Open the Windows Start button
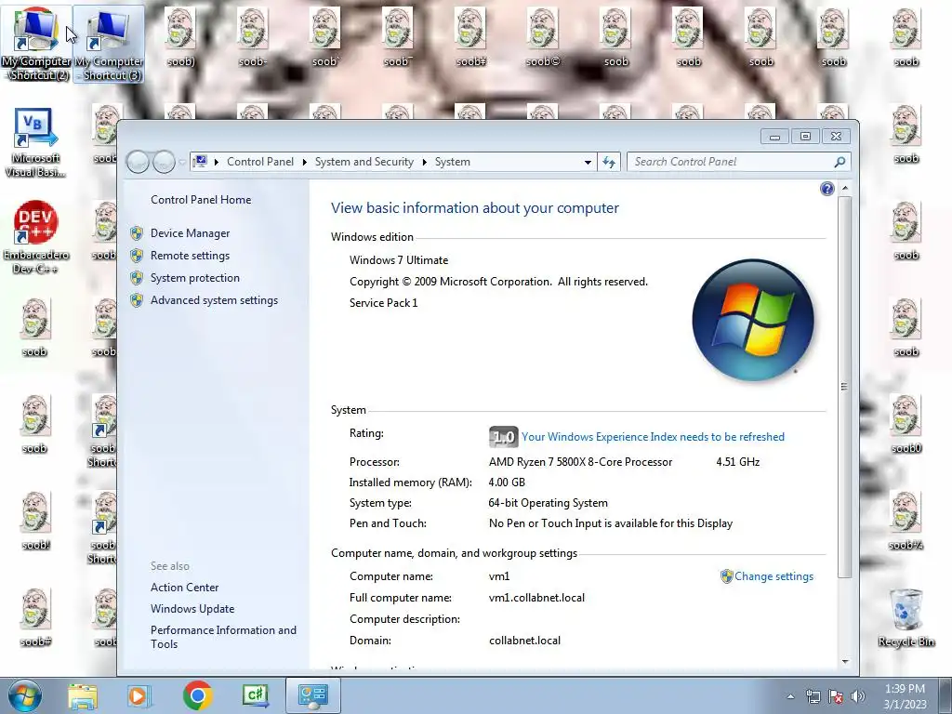Viewport: 952px width, 714px height. tap(25, 695)
